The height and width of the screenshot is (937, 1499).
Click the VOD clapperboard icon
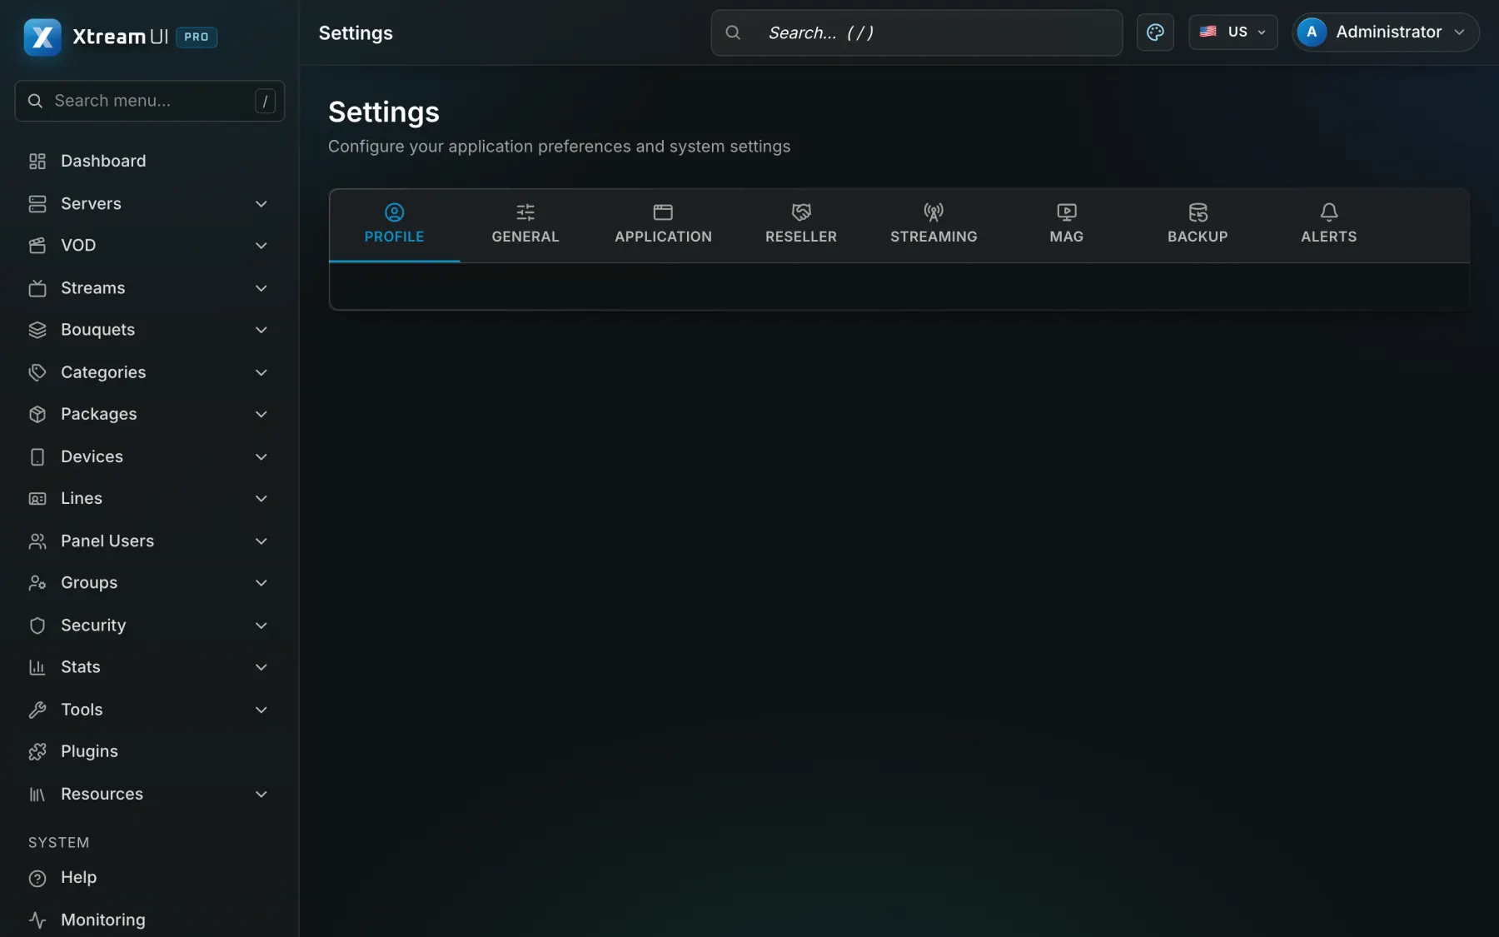pyautogui.click(x=37, y=245)
